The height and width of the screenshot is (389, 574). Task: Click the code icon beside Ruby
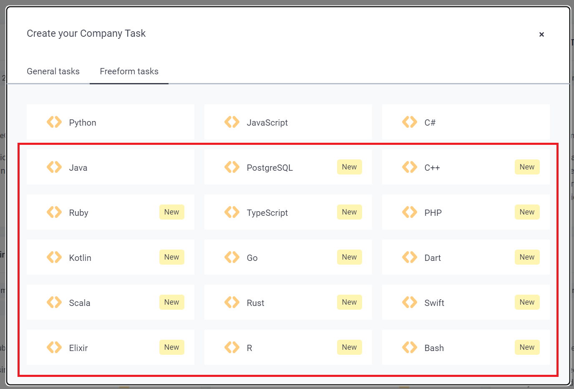pyautogui.click(x=54, y=212)
